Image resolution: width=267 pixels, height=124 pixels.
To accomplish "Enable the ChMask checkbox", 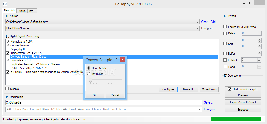I will tap(225, 60).
